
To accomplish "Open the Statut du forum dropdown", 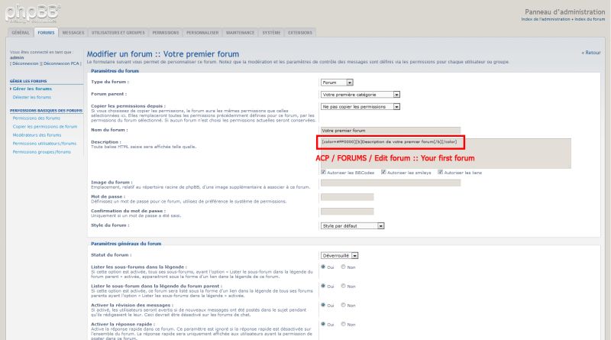I will [339, 256].
